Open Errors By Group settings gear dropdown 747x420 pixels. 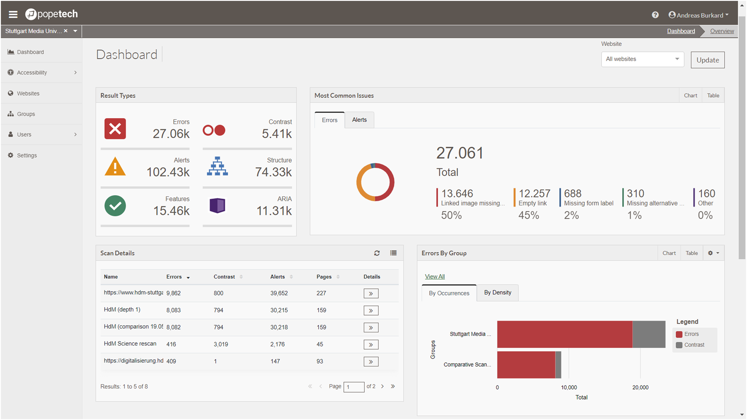point(713,253)
